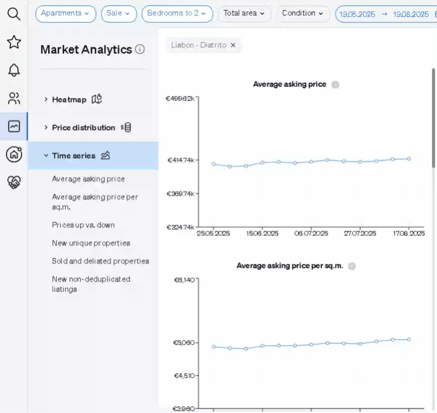The width and height of the screenshot is (437, 413).
Task: Open the Apartments property type dropdown
Action: 65,14
